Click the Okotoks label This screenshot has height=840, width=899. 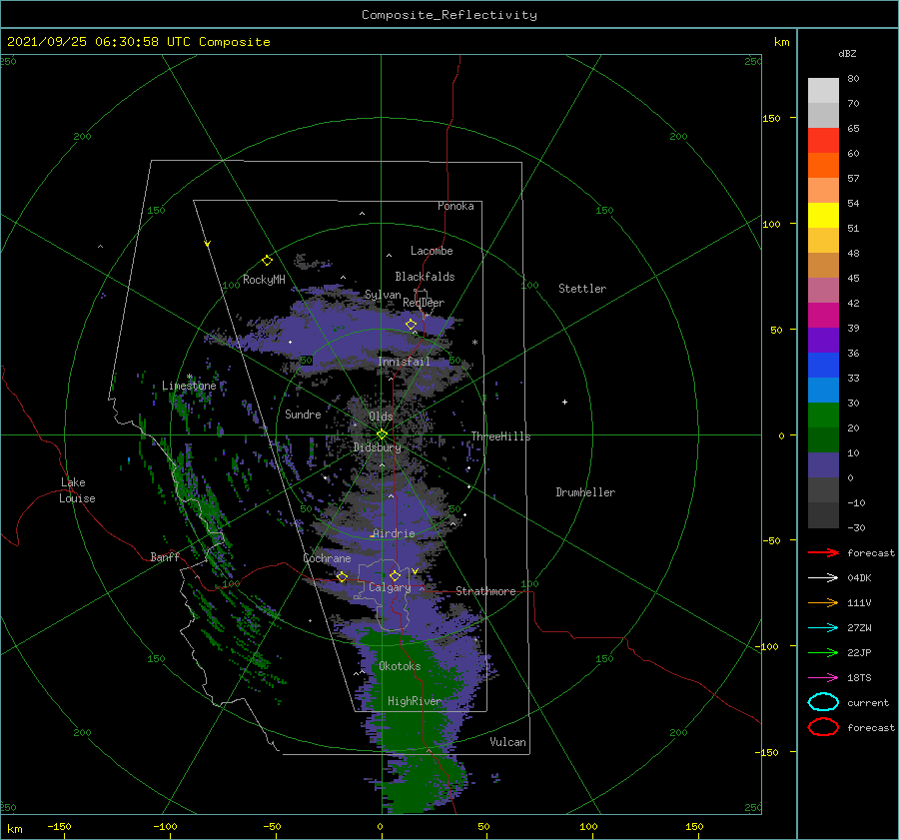(x=400, y=666)
